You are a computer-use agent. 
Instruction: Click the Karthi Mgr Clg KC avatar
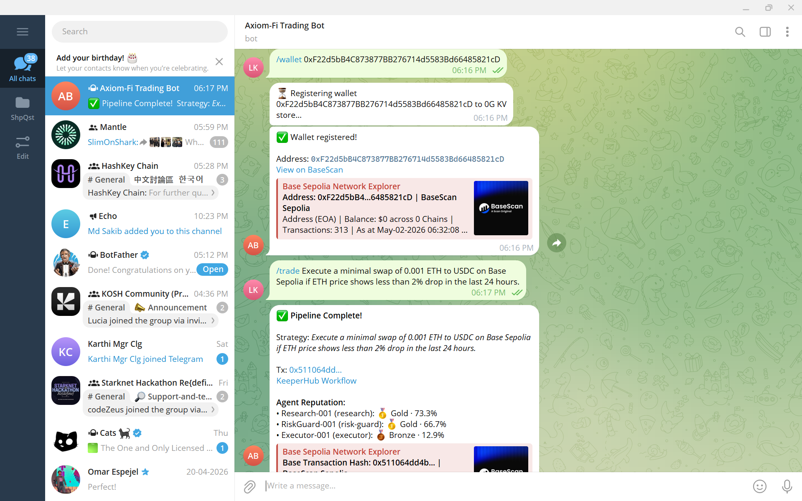(x=66, y=351)
